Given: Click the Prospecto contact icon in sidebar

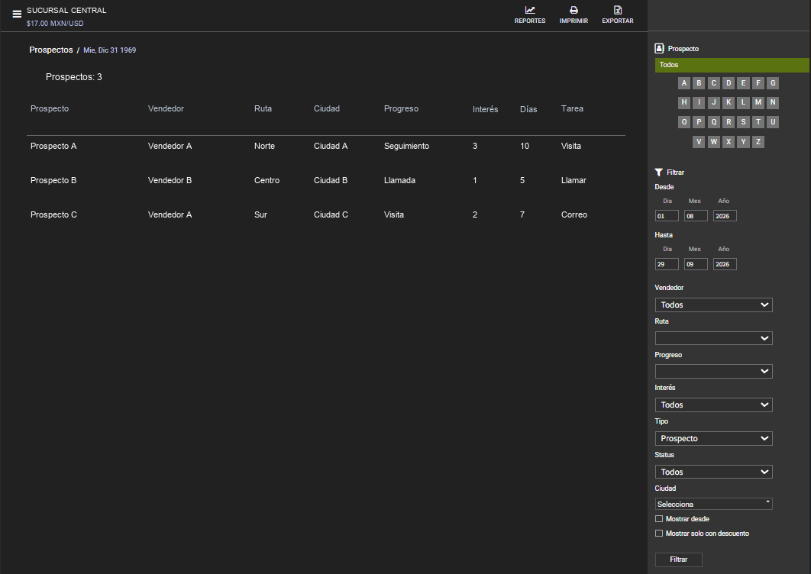Looking at the screenshot, I should pos(659,49).
